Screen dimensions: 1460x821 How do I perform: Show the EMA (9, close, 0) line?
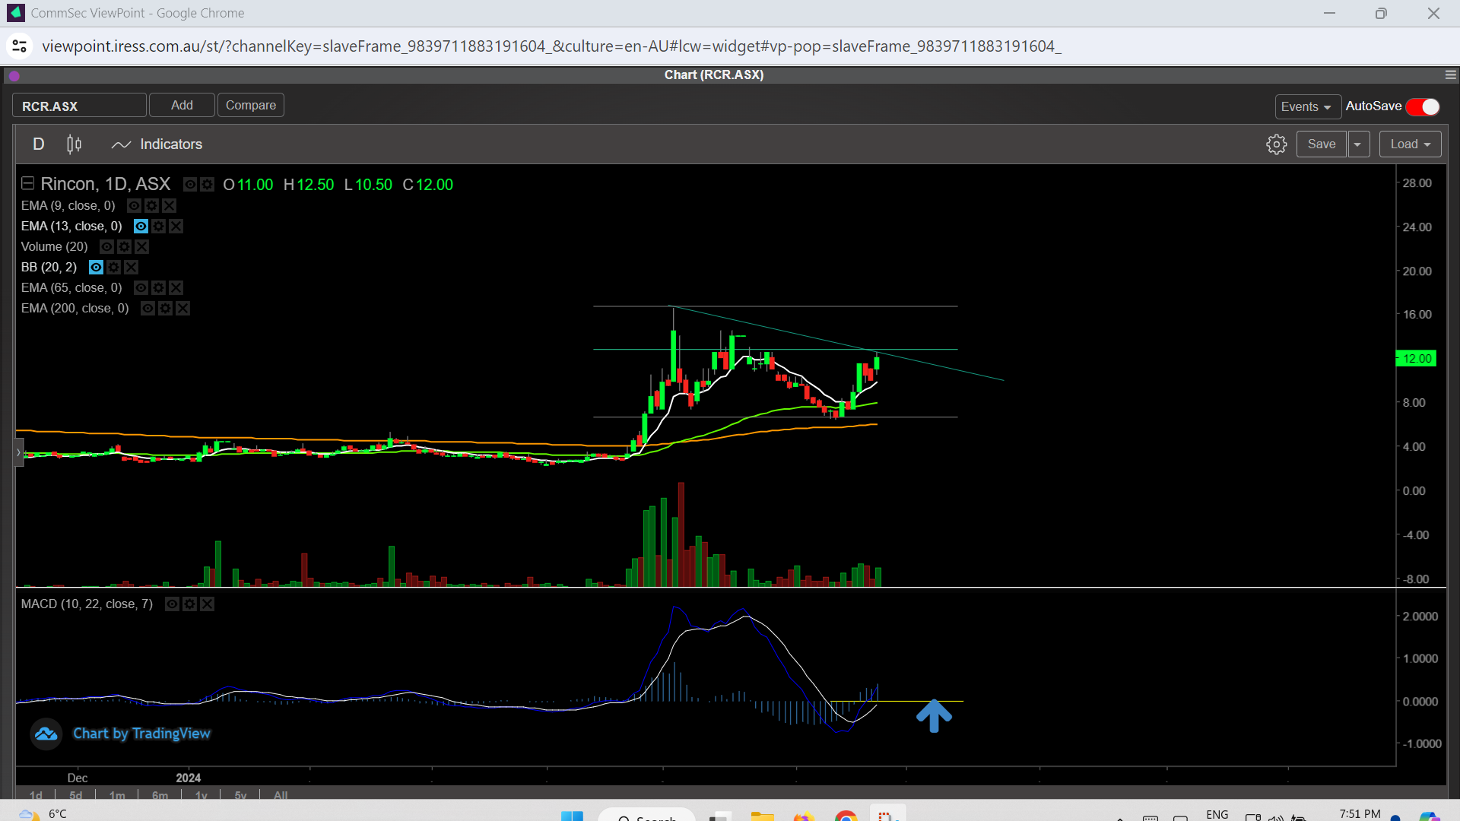[134, 206]
